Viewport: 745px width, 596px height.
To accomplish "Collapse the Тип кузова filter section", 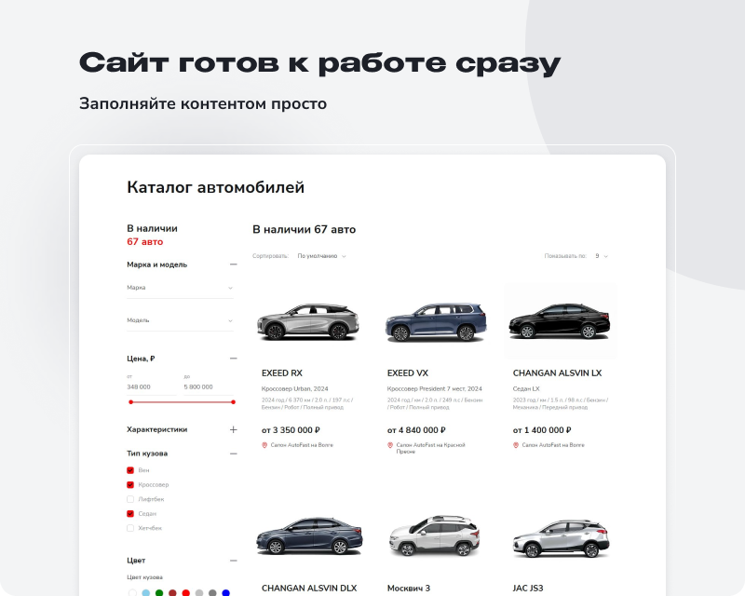I will coord(233,454).
